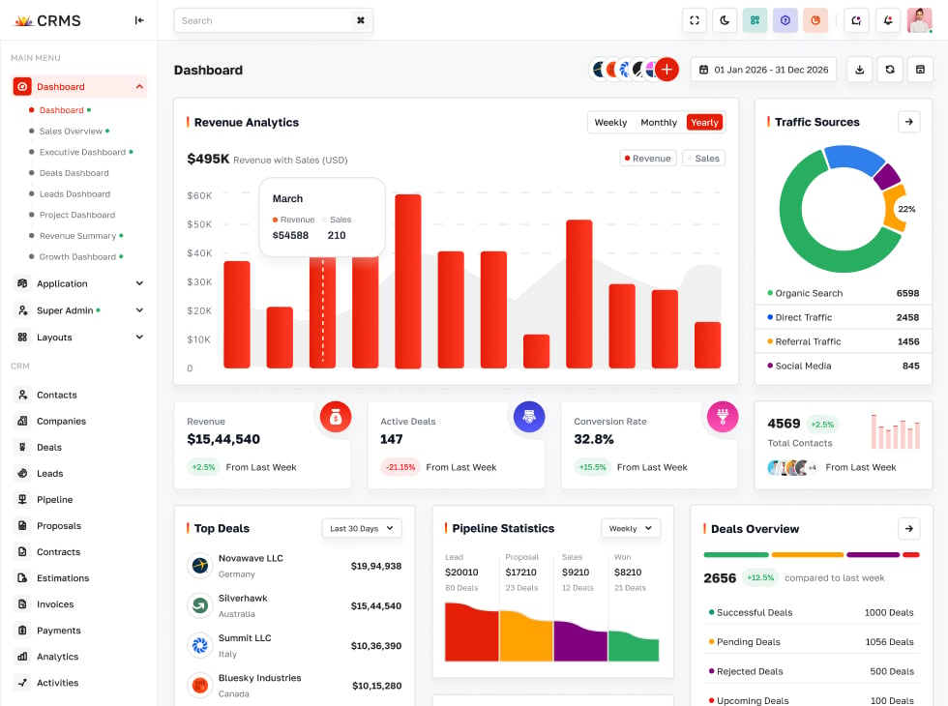
Task: Collapse the sidebar with the toggle icon
Action: [x=139, y=20]
